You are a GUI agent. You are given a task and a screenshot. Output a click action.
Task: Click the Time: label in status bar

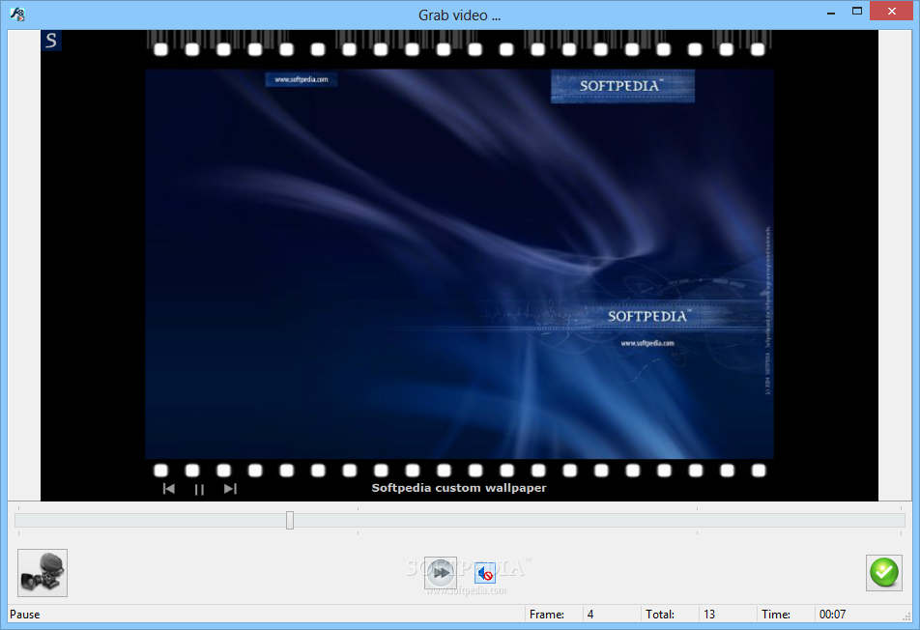pos(776,615)
